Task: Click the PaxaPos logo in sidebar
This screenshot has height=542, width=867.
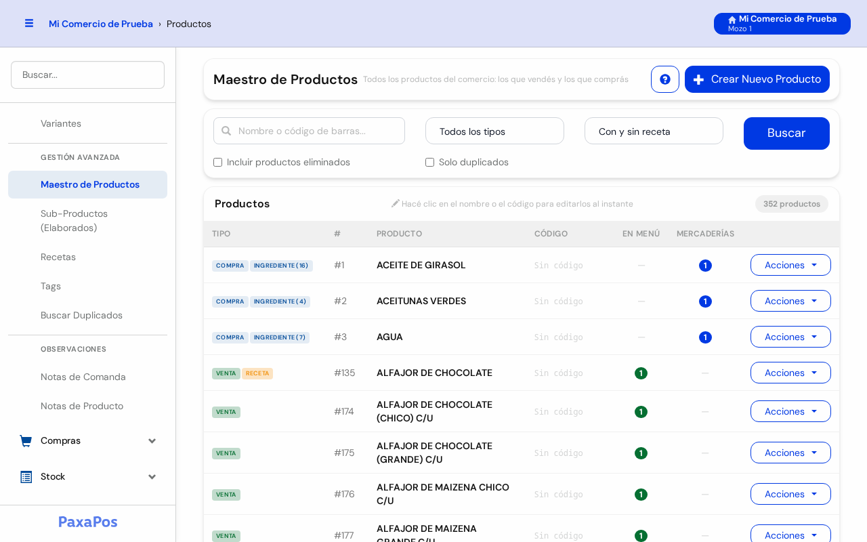Action: (88, 522)
